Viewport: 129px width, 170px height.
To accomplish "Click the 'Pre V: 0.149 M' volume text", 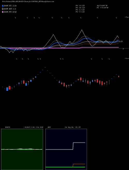I will coord(102,8).
